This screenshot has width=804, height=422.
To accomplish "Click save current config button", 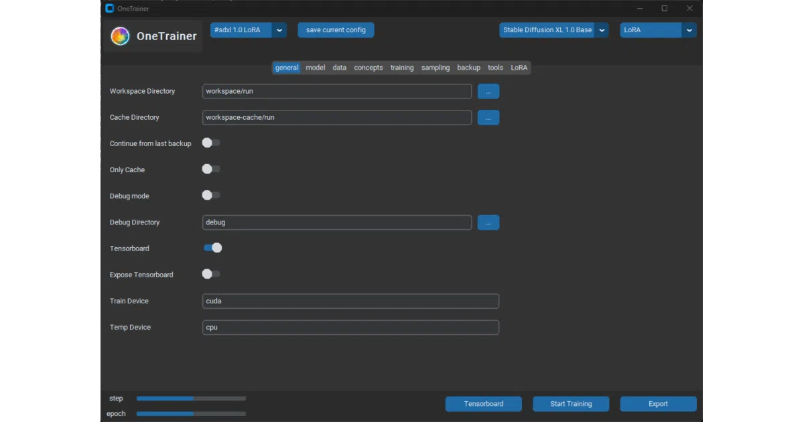I will [336, 30].
